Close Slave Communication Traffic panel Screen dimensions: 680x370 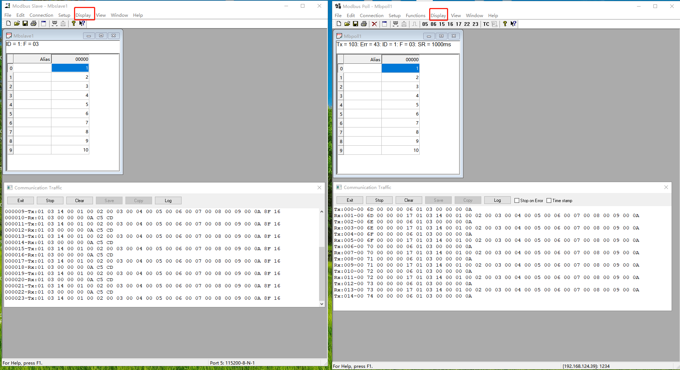click(319, 188)
